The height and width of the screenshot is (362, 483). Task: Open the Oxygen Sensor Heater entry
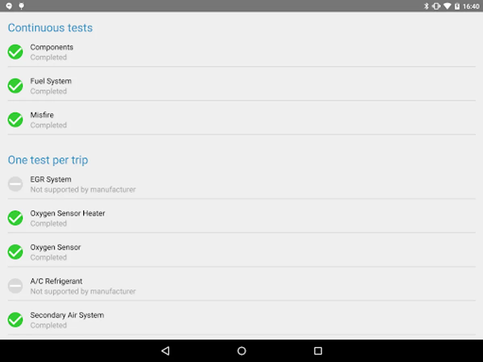pyautogui.click(x=242, y=218)
